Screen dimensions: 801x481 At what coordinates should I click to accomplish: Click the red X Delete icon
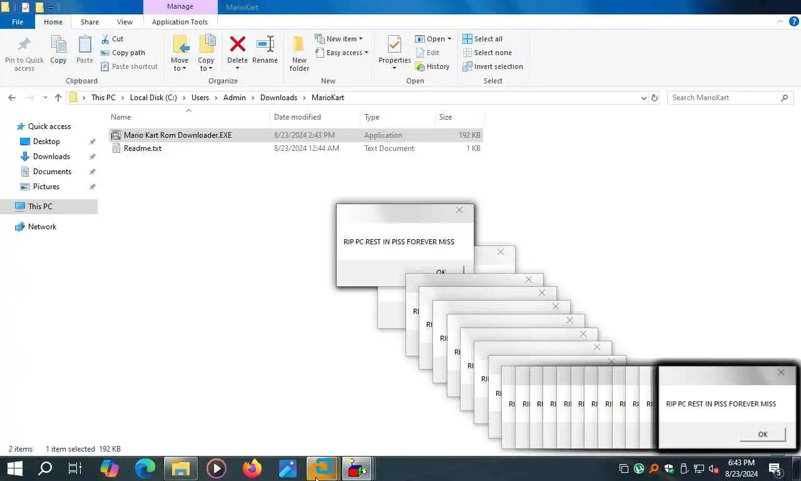point(237,44)
